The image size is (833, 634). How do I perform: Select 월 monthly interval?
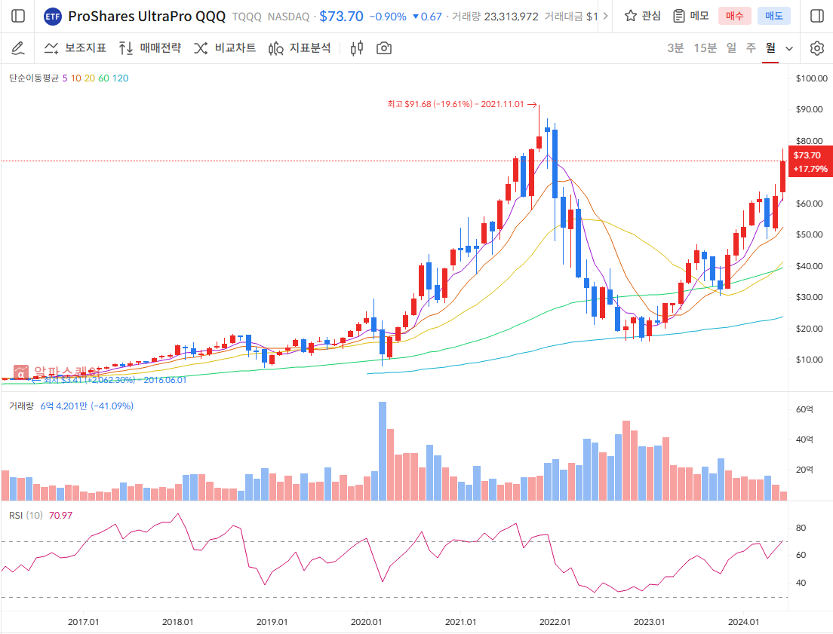pyautogui.click(x=770, y=48)
